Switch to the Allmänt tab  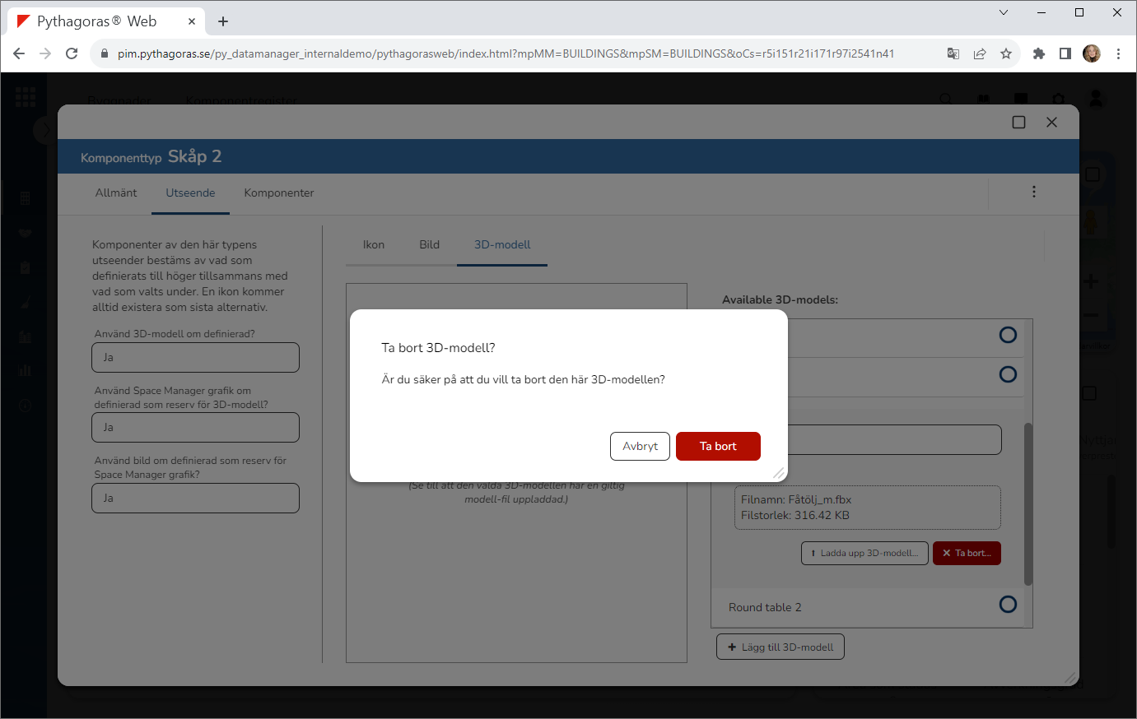pos(116,193)
